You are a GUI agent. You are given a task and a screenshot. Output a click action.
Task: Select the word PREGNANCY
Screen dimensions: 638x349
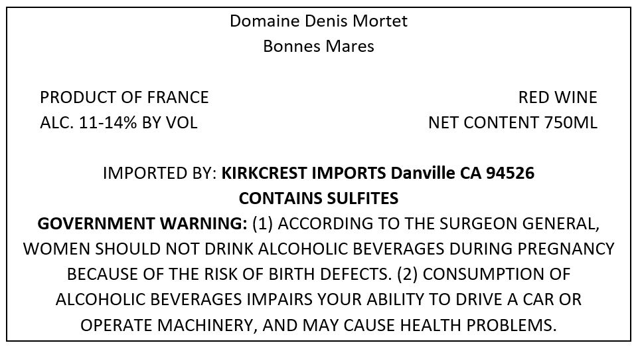click(558, 249)
